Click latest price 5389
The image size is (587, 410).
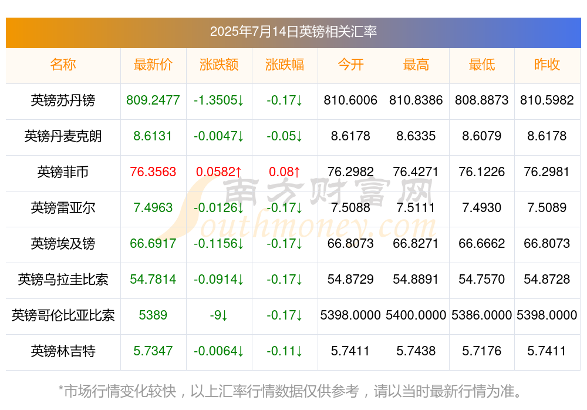(153, 315)
